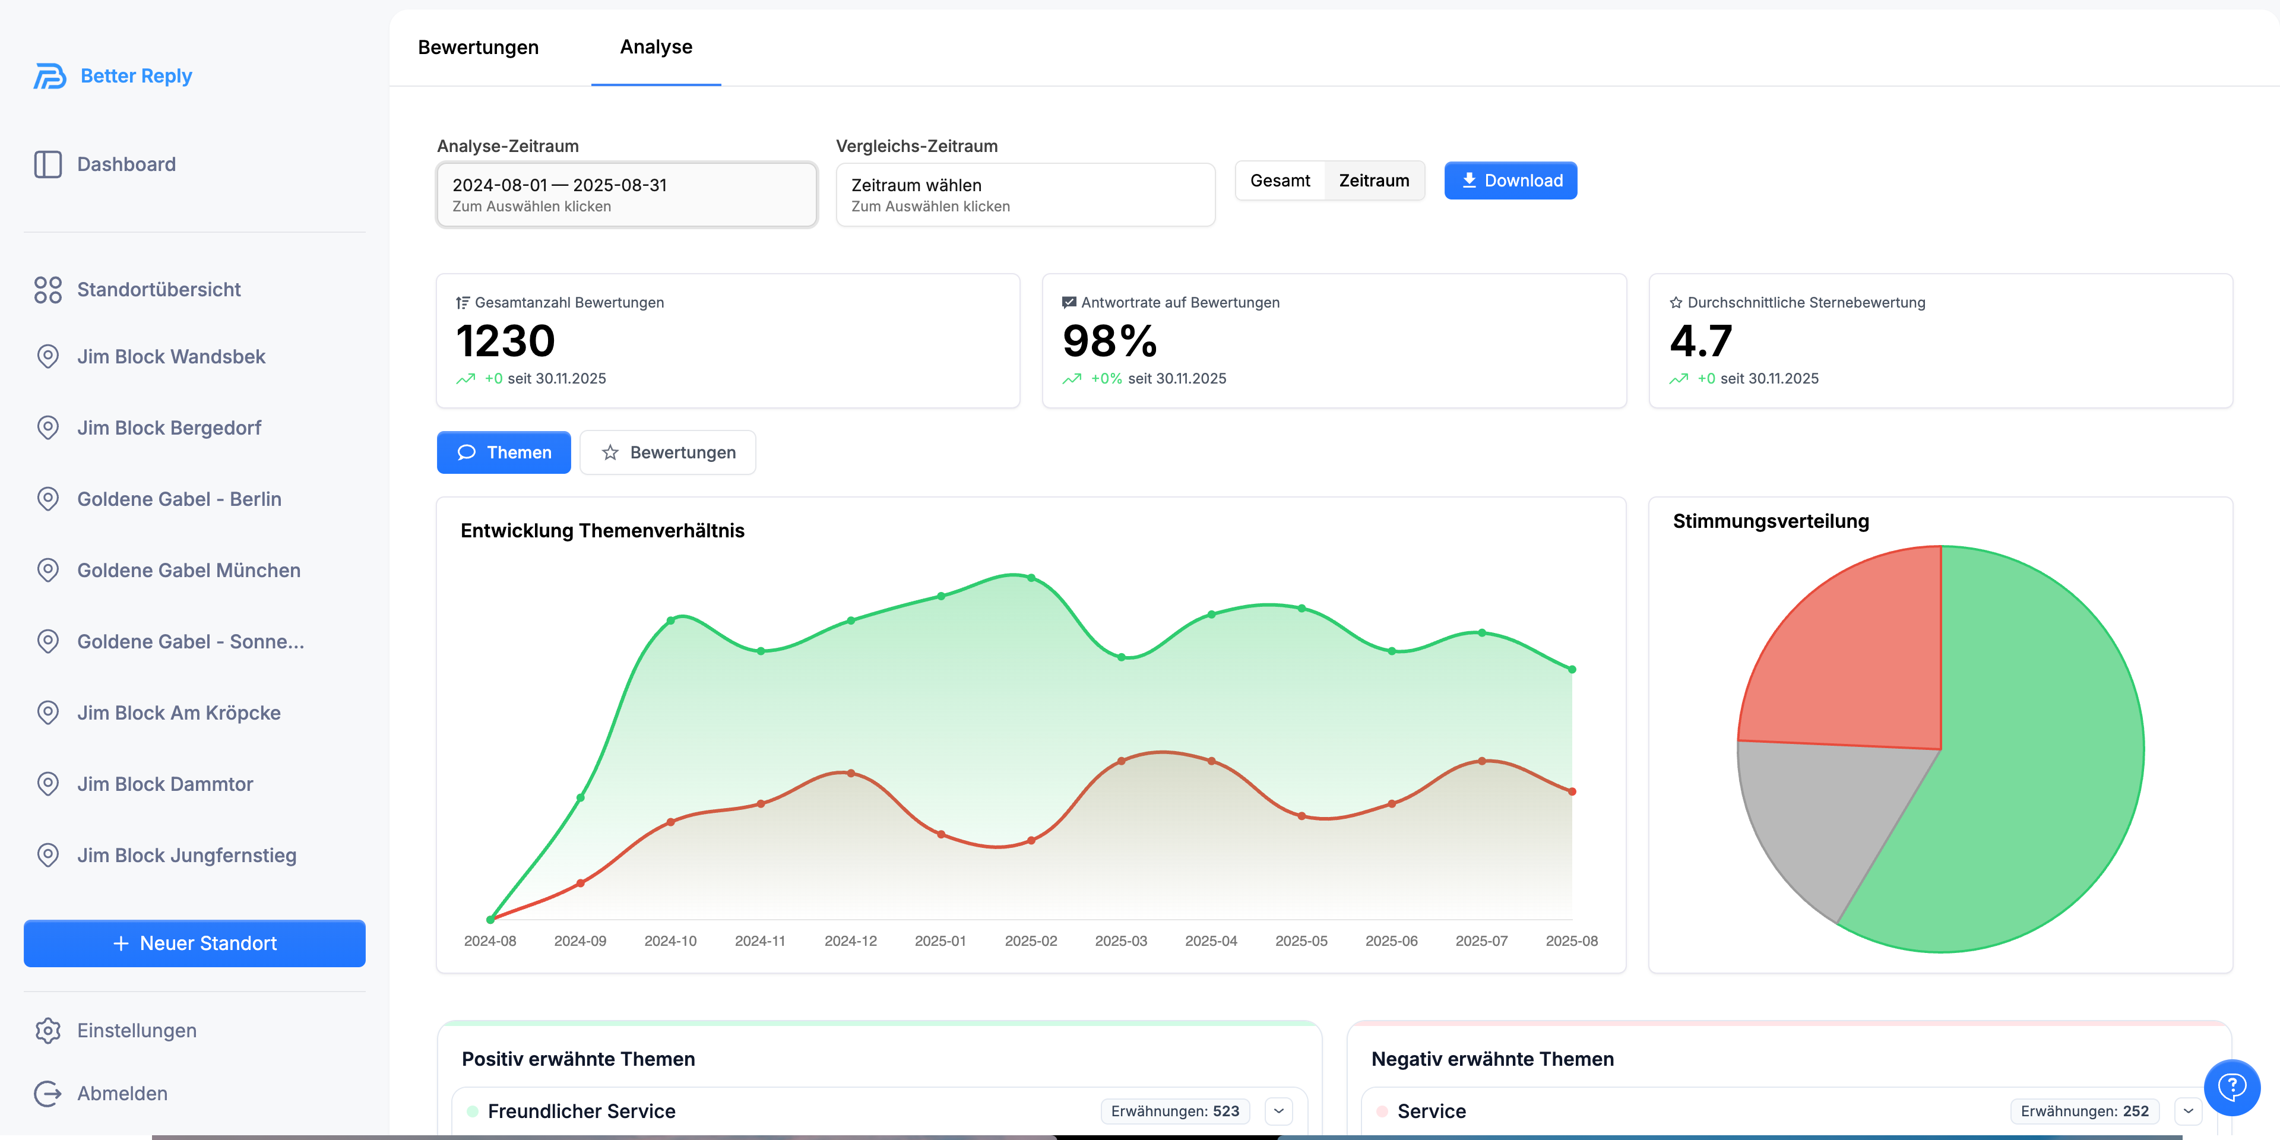Viewport: 2280px width, 1140px height.
Task: Select the Analyse tab
Action: (656, 47)
